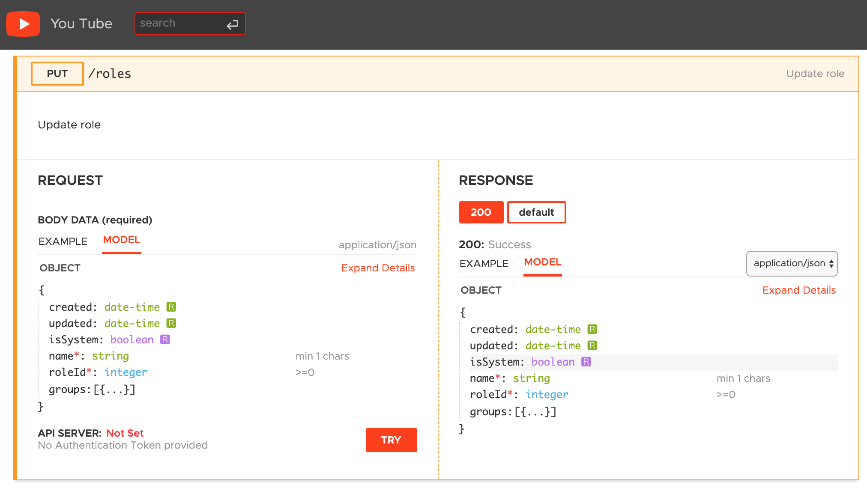Click the YouTube play logo icon
This screenshot has width=867, height=488.
pos(23,24)
